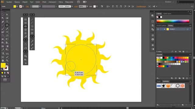Open the Recolor Artwork color wheel icon

102,6
